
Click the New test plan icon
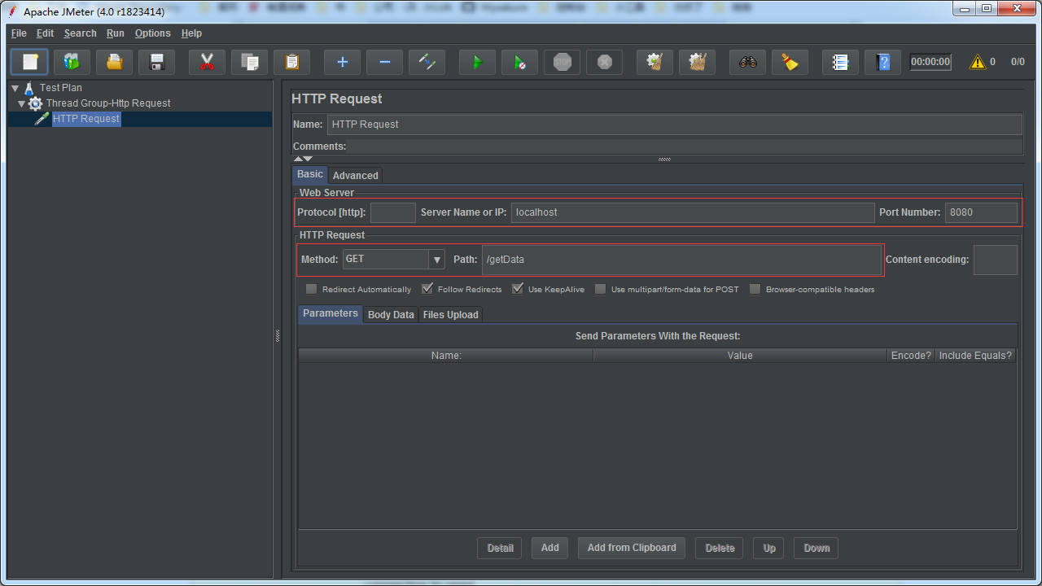coord(29,62)
